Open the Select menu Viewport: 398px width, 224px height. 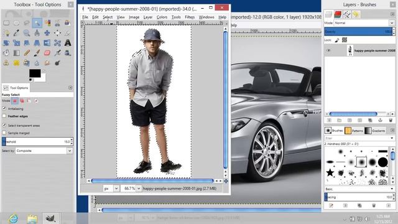click(108, 17)
